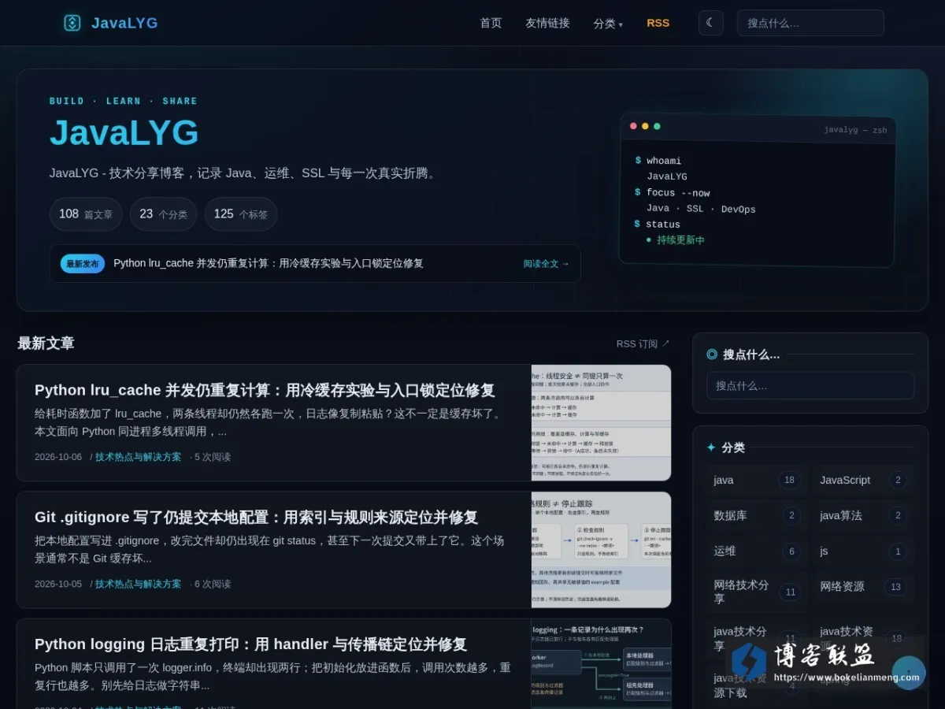Viewport: 945px width, 709px height.
Task: Open 技术热点与解决方案 tag of gitignore post
Action: tap(138, 584)
